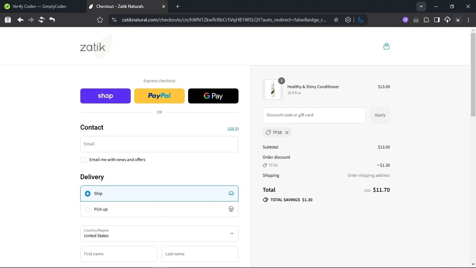
Task: Pay with Shop Pay button
Action: click(105, 96)
